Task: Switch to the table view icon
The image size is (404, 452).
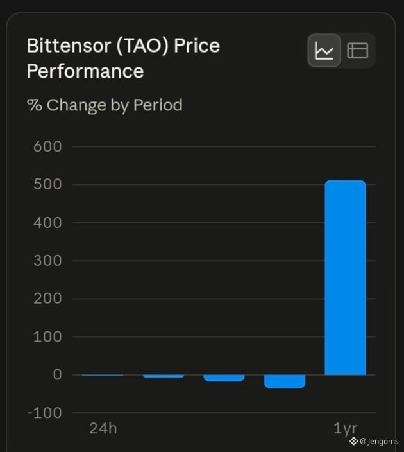Action: point(358,51)
